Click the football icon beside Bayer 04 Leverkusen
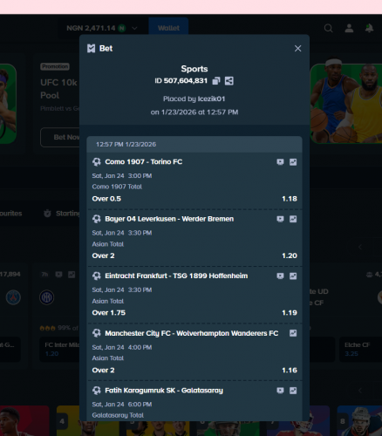Viewport: 382px width, 436px height. (97, 219)
